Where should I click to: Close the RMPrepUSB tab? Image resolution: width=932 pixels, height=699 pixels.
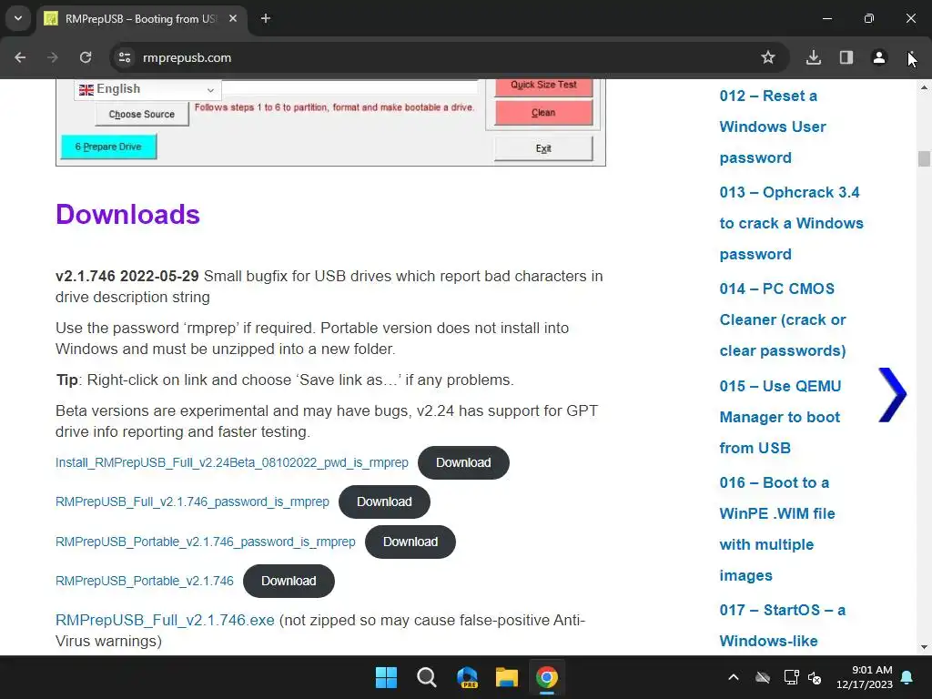(233, 18)
